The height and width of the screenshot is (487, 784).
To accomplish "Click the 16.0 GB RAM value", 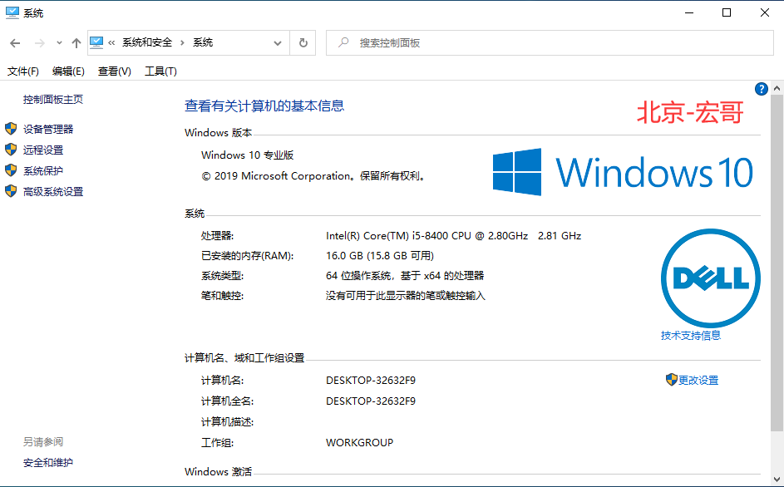I will click(x=380, y=255).
